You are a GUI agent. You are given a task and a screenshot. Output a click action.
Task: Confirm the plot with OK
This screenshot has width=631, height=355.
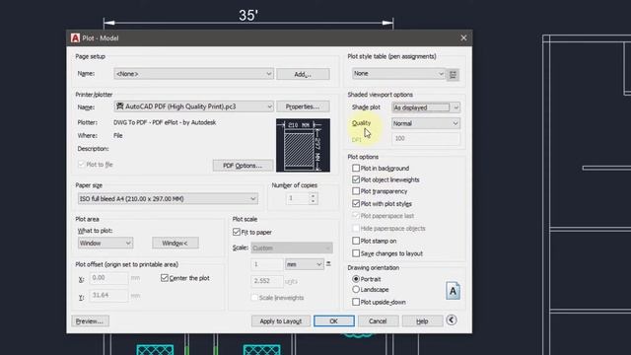pos(334,321)
